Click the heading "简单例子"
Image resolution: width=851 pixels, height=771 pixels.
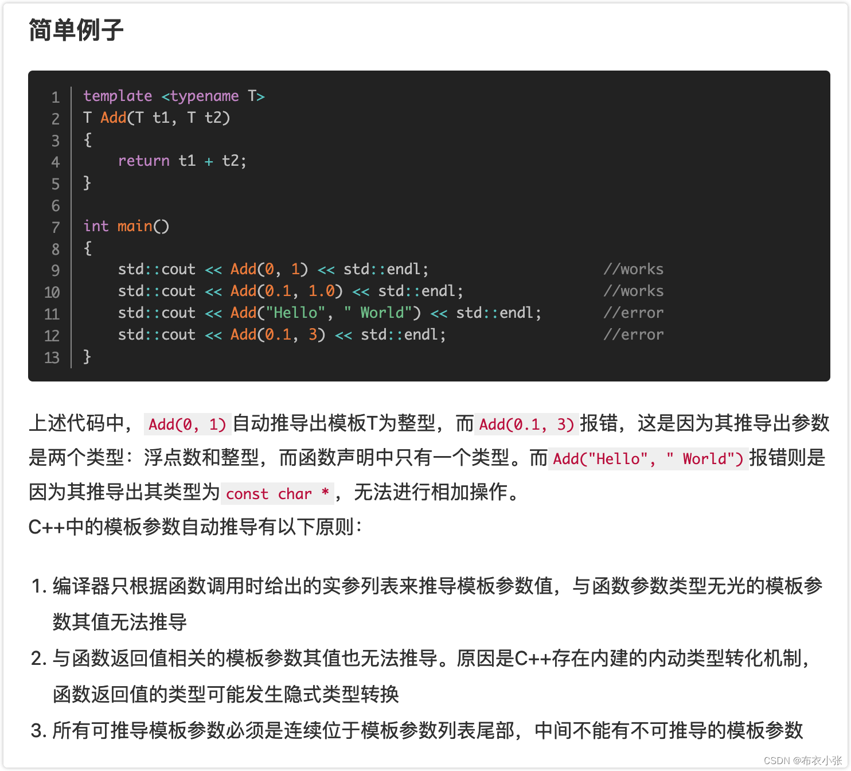76,30
